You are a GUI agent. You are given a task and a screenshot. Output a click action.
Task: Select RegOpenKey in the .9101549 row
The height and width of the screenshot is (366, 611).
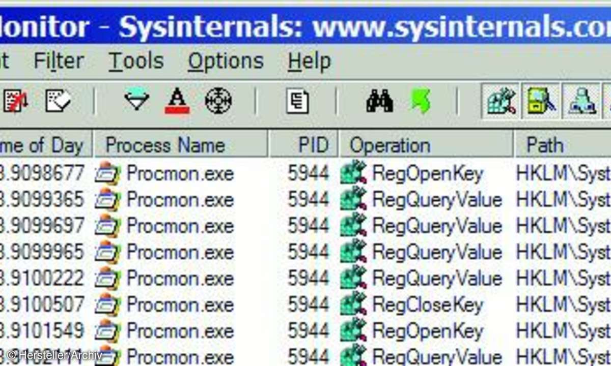(428, 331)
